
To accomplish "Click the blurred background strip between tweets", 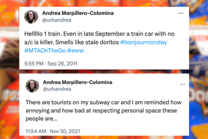I will pyautogui.click(x=104, y=71).
